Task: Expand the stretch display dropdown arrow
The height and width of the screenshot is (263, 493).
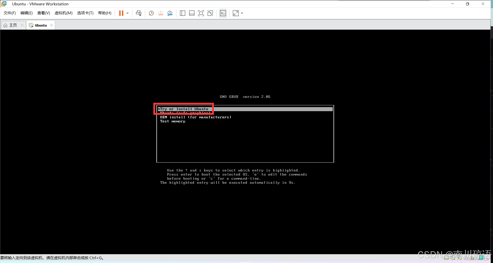Action: click(242, 13)
